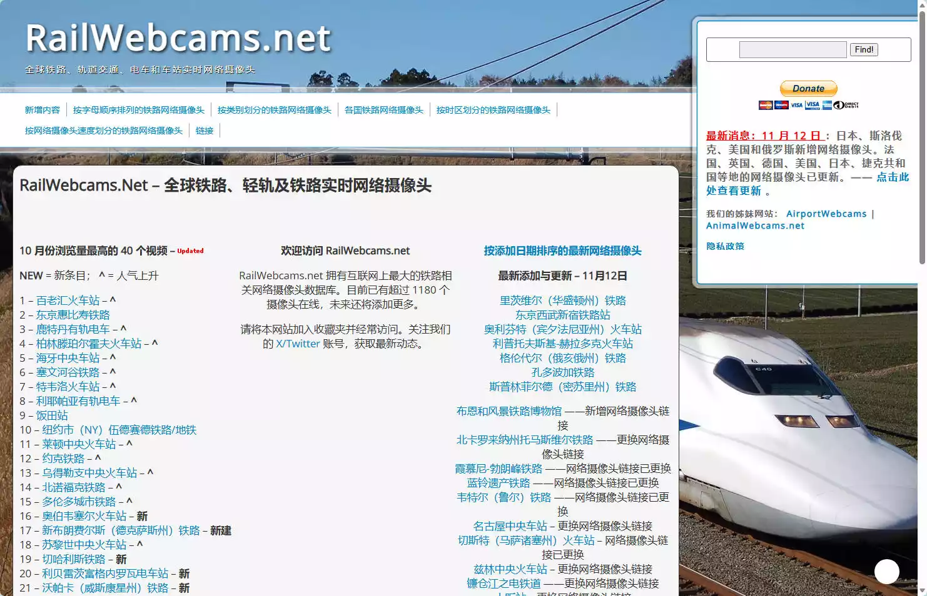
Task: Click the Donate PayPal button
Action: [808, 89]
